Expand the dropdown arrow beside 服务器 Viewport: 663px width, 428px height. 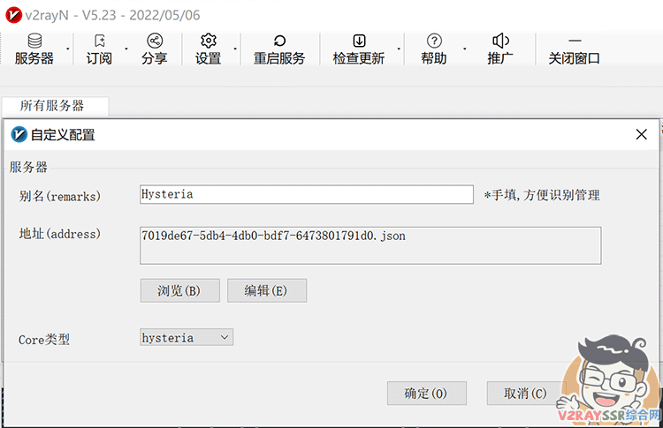pyautogui.click(x=68, y=49)
